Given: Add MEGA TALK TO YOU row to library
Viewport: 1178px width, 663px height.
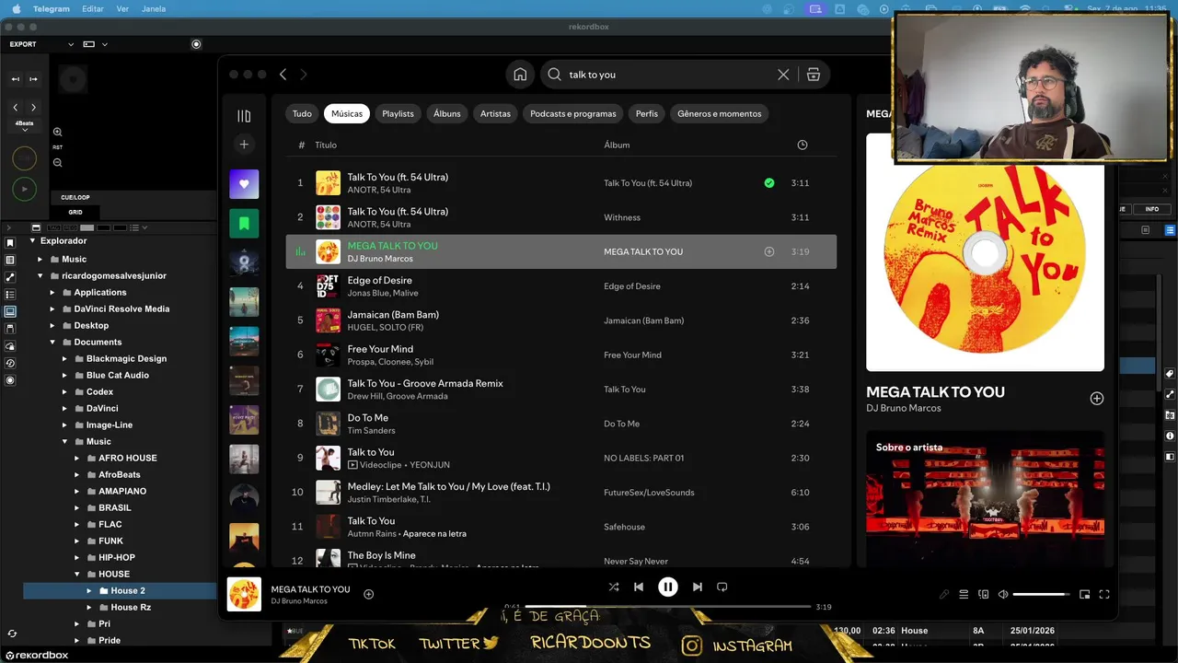Looking at the screenshot, I should [769, 251].
